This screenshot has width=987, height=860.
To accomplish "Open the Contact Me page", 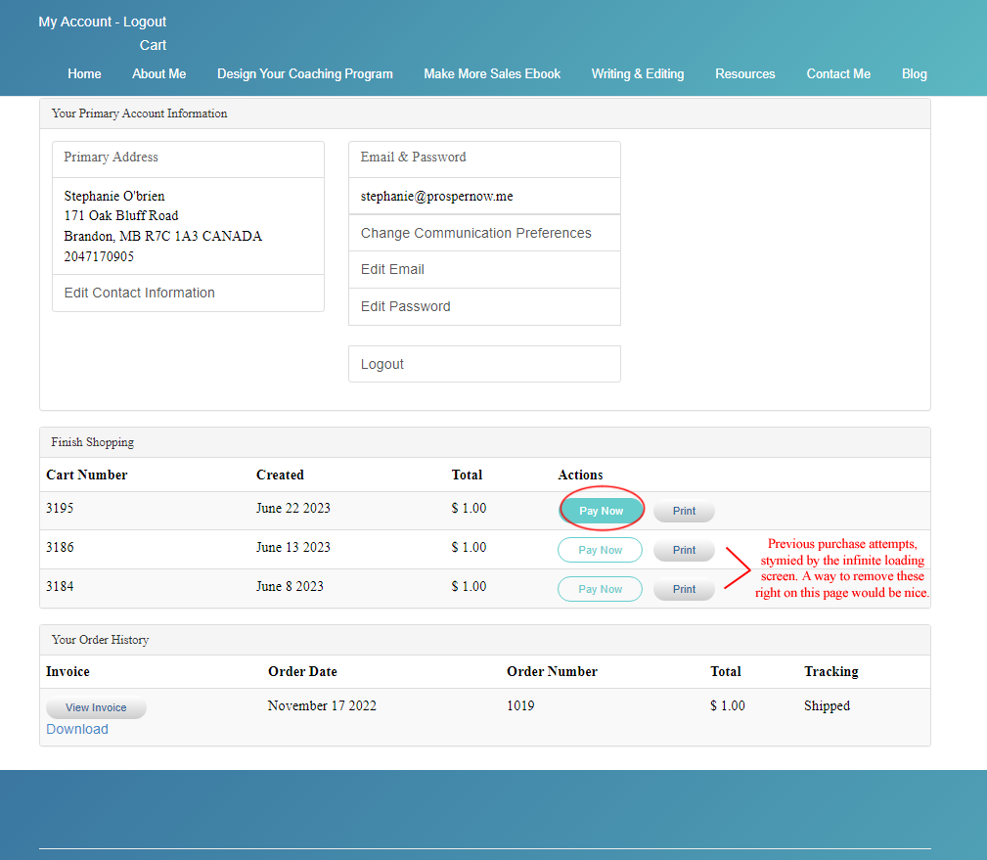I will [x=838, y=73].
